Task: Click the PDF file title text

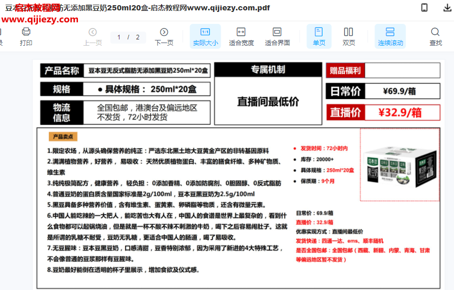Action: (x=138, y=8)
